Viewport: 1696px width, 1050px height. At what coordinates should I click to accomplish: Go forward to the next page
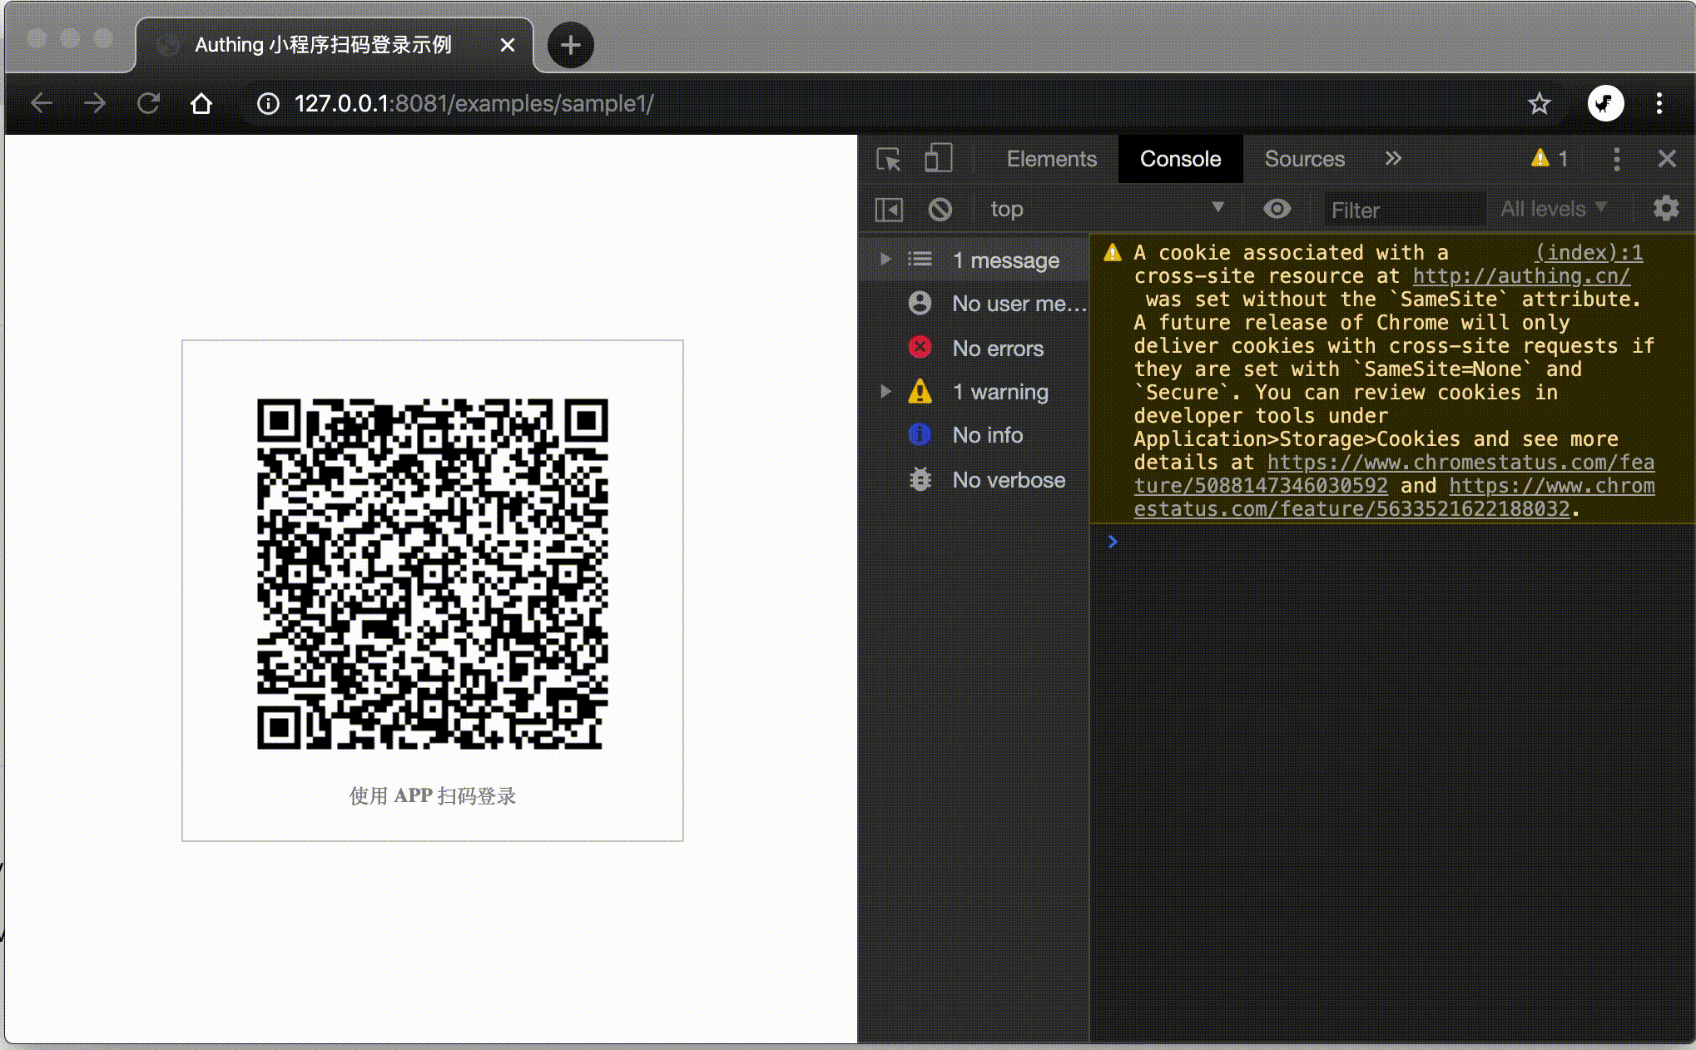click(95, 103)
